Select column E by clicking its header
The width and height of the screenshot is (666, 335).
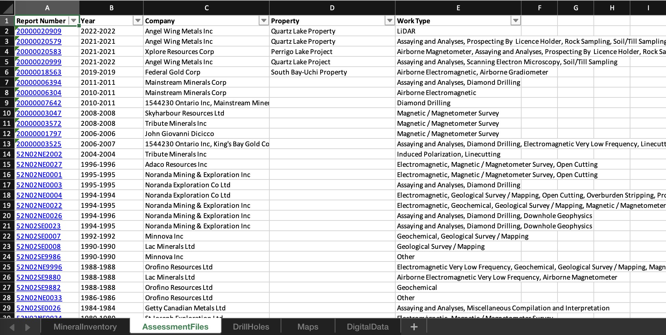pyautogui.click(x=458, y=8)
